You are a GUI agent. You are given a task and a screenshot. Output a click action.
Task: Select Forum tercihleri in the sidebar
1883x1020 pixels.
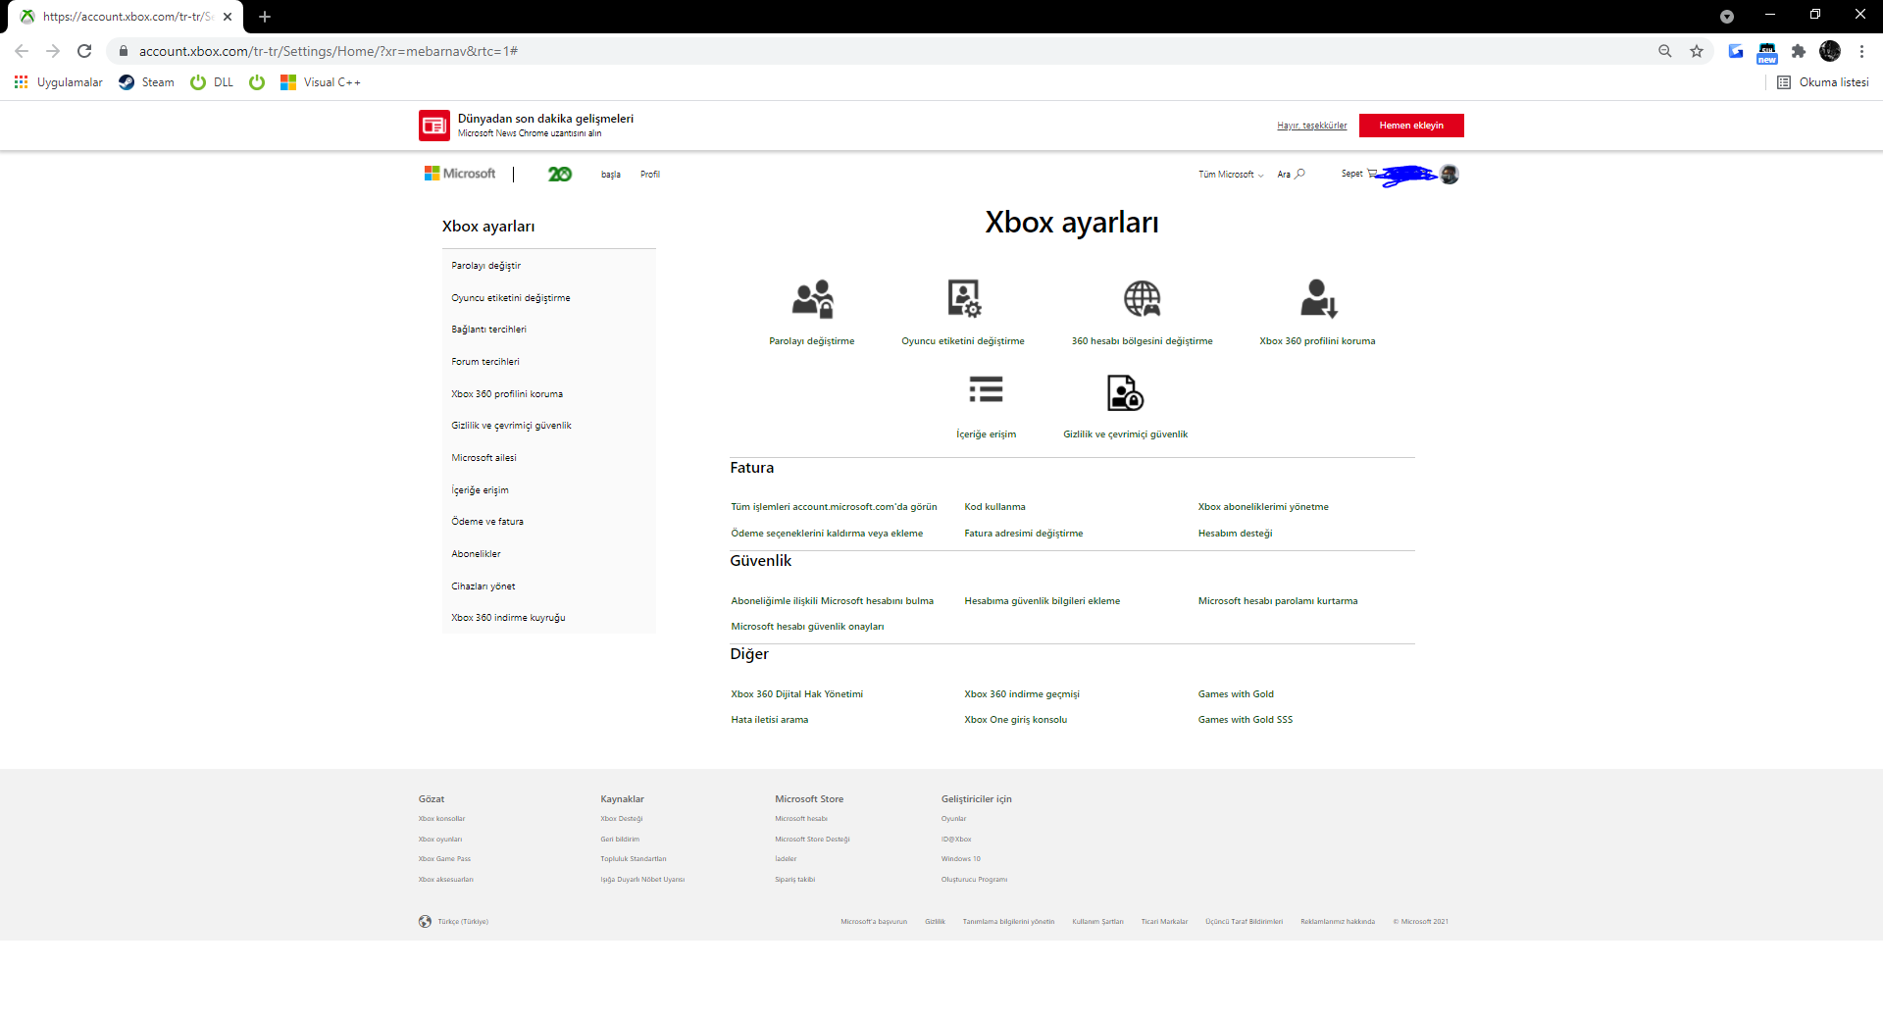(485, 362)
